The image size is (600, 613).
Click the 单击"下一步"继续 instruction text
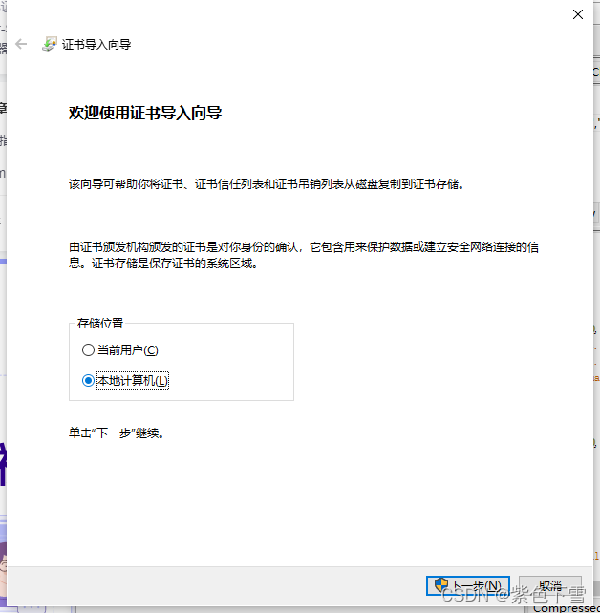tap(117, 433)
